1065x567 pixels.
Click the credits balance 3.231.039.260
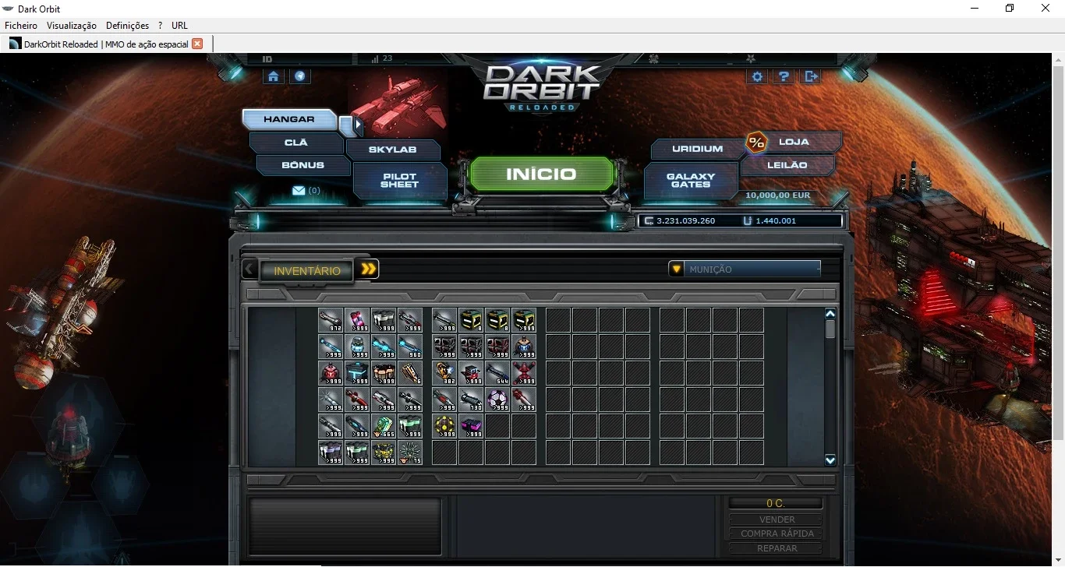(x=685, y=221)
